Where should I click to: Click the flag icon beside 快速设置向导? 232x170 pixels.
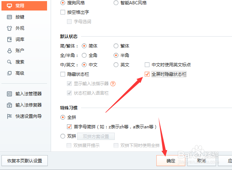[x=9, y=116]
